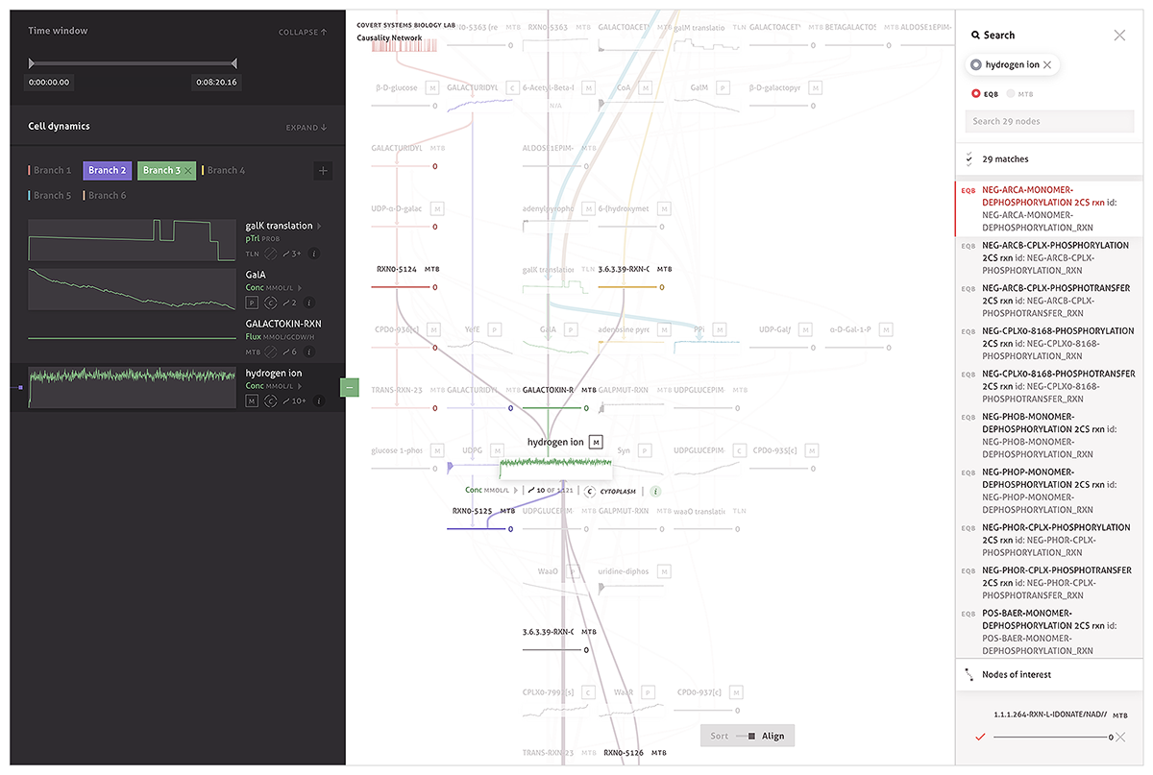The image size is (1153, 775).
Task: Click the P protein icon under GalA
Action: [252, 303]
